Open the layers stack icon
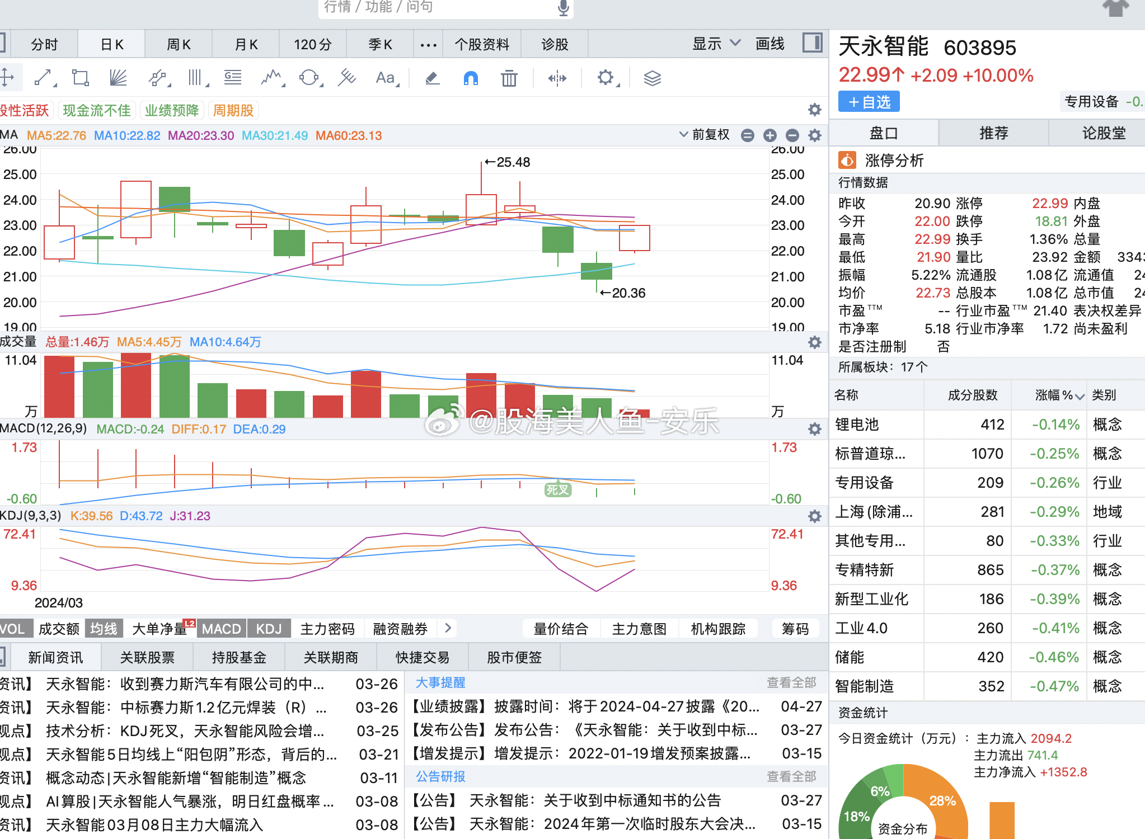The image size is (1145, 839). [652, 78]
